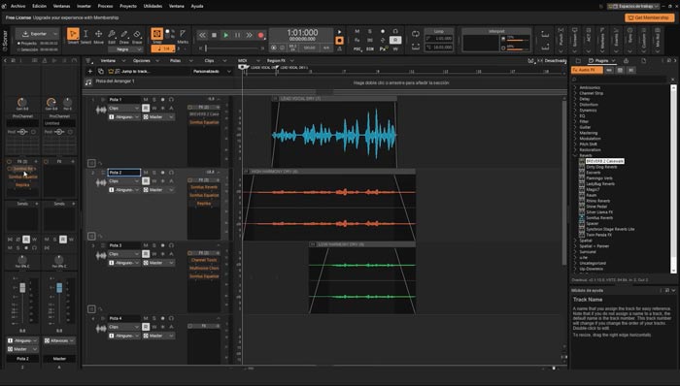Screen dimensions: 680x386
Task: Start playback with Play button
Action: [225, 35]
